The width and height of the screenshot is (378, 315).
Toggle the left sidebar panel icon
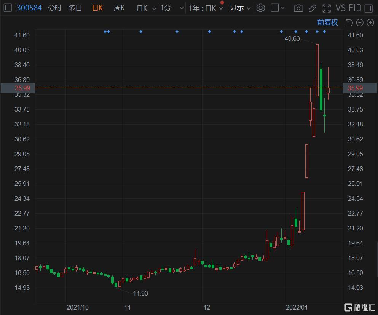click(8, 8)
